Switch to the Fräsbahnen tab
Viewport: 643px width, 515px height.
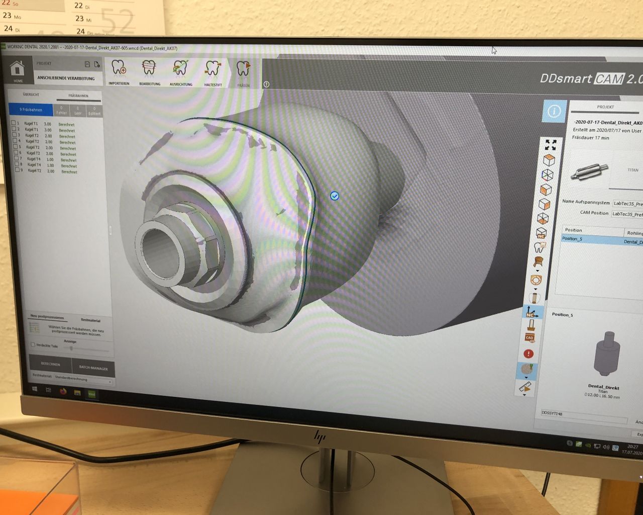pyautogui.click(x=78, y=96)
